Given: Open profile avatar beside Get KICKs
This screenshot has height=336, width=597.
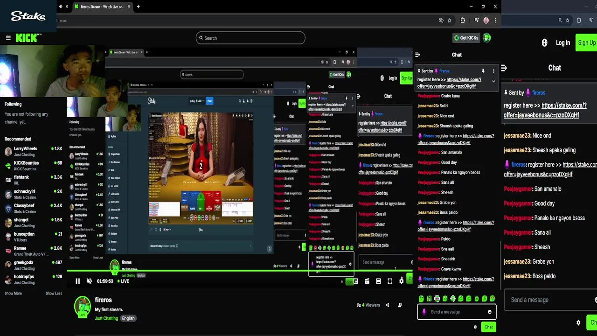Looking at the screenshot, I should 487,38.
